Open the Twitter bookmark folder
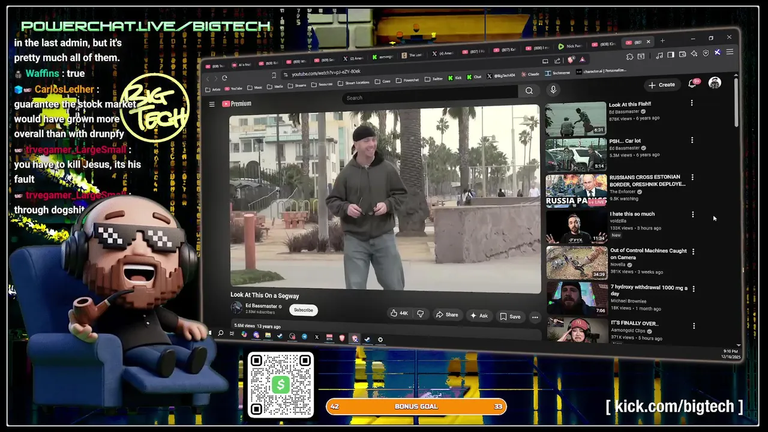The width and height of the screenshot is (768, 432). point(434,79)
